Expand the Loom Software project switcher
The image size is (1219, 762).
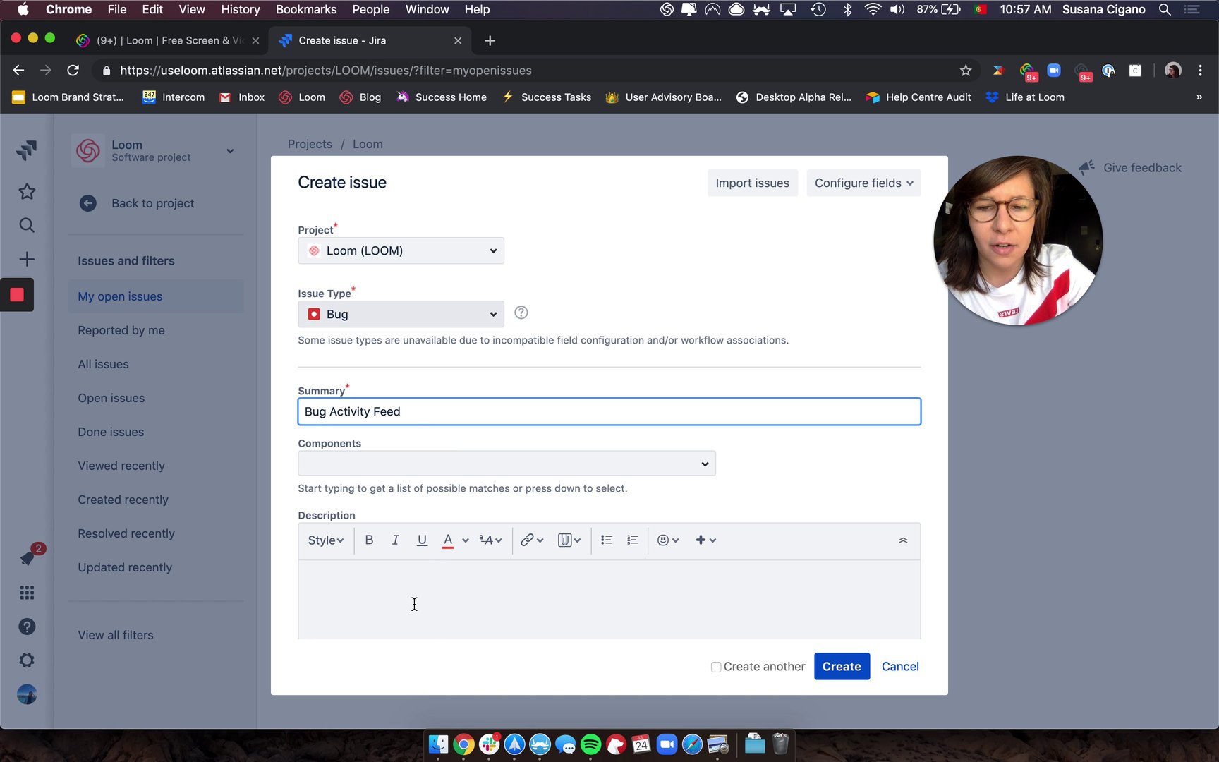coord(230,151)
